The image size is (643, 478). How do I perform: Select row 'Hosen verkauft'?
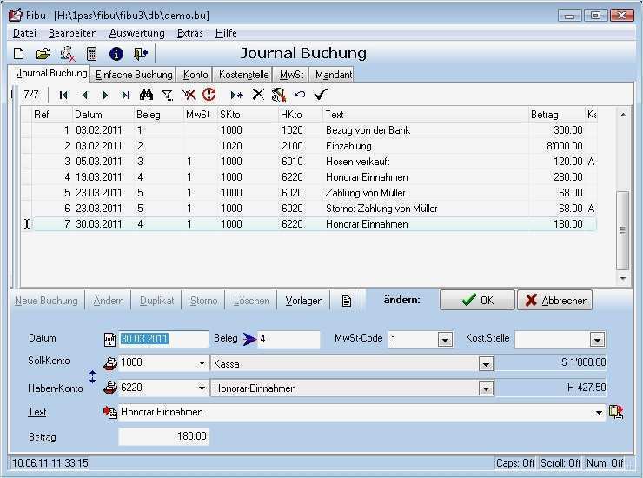coord(309,162)
